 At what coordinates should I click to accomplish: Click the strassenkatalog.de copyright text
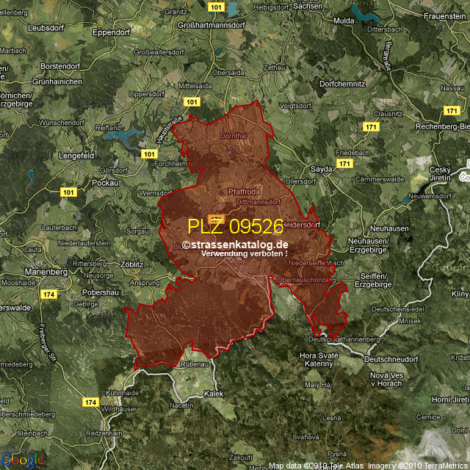click(x=235, y=245)
